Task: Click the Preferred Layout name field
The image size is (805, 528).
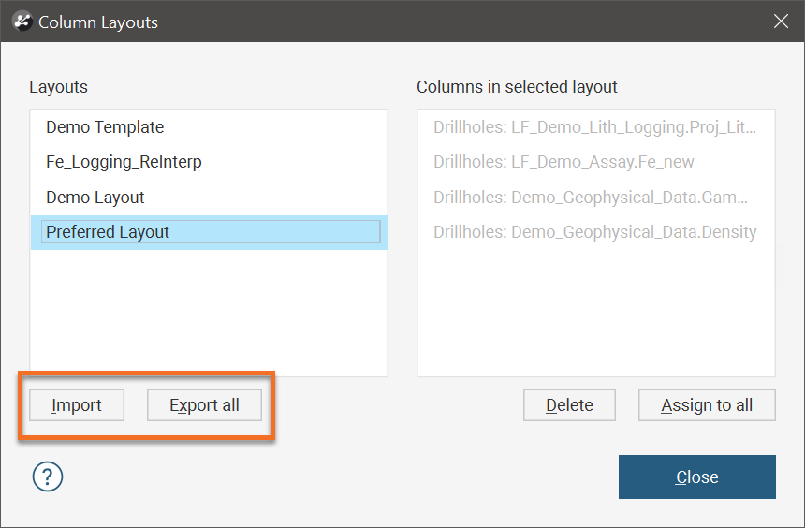Action: 211,232
